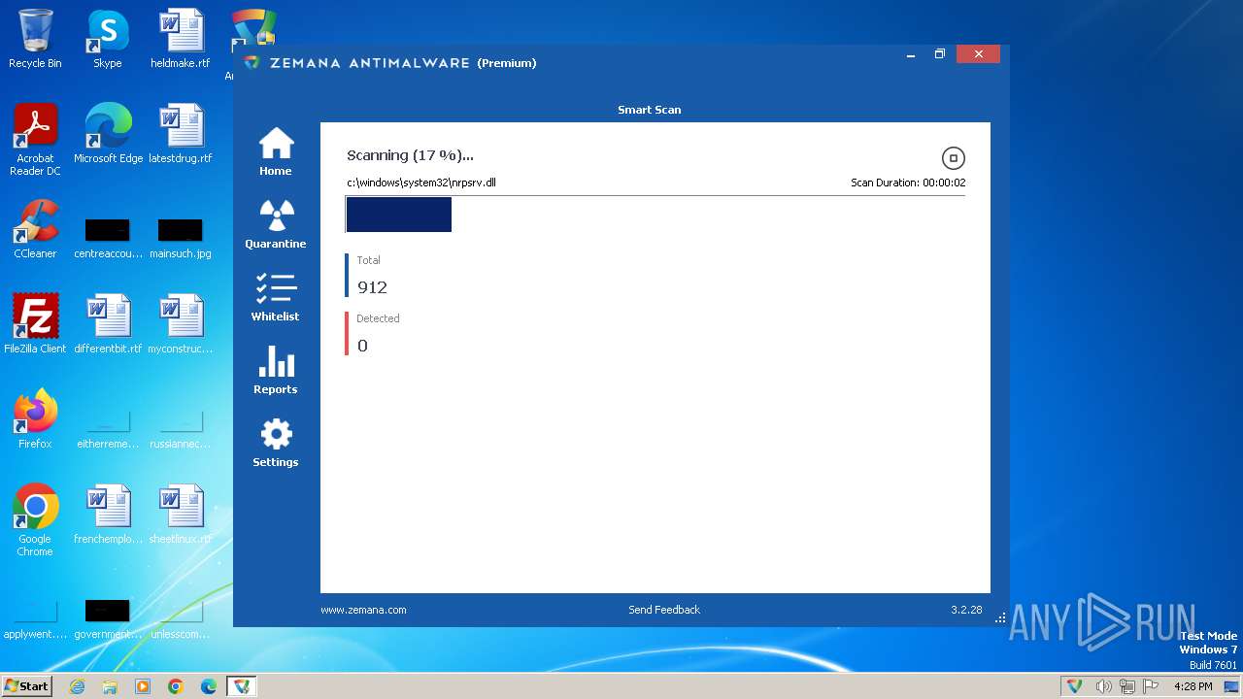Open the Reports section

276,370
